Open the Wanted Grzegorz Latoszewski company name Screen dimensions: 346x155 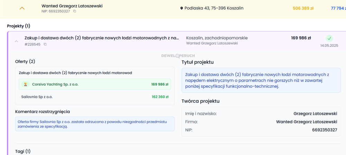[x=72, y=6]
